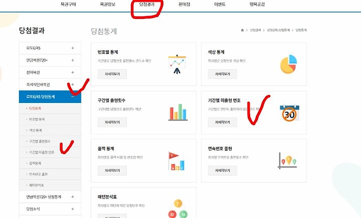Click the 구간별 출현횟수 bar chart icon
Viewport: 361px width, 218px height.
tap(178, 112)
